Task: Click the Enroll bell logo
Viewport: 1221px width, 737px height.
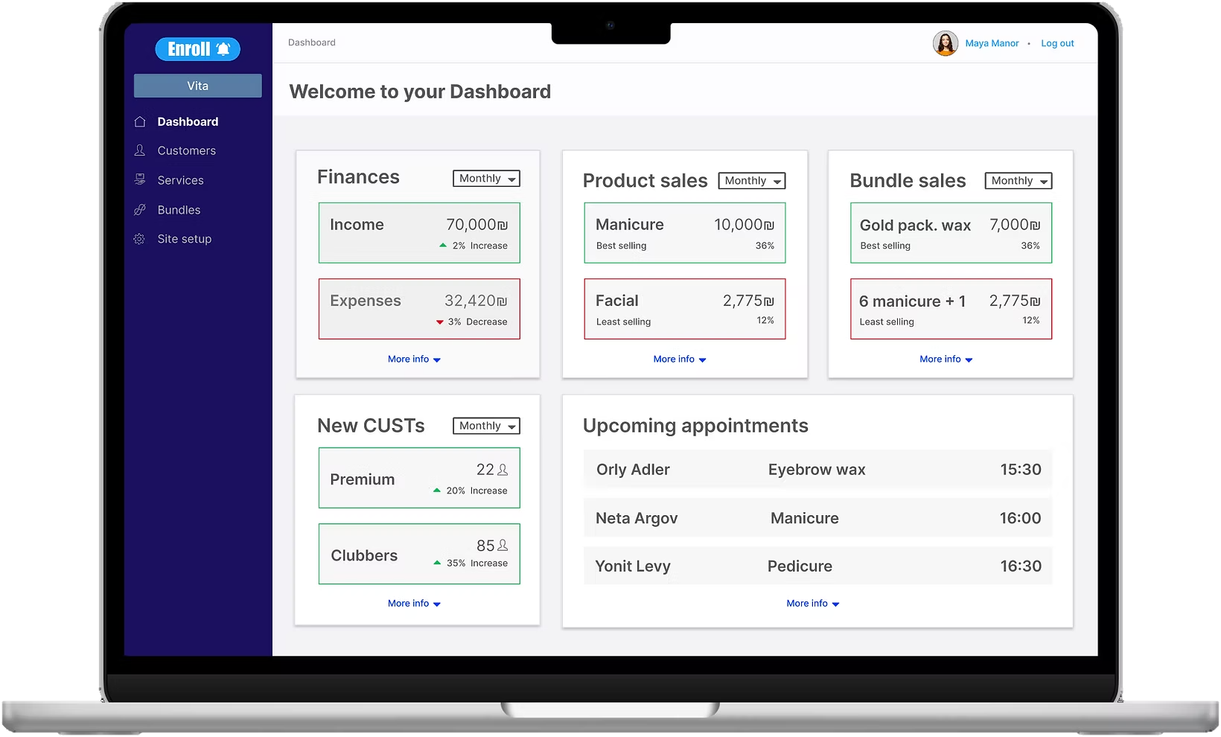Action: click(197, 49)
